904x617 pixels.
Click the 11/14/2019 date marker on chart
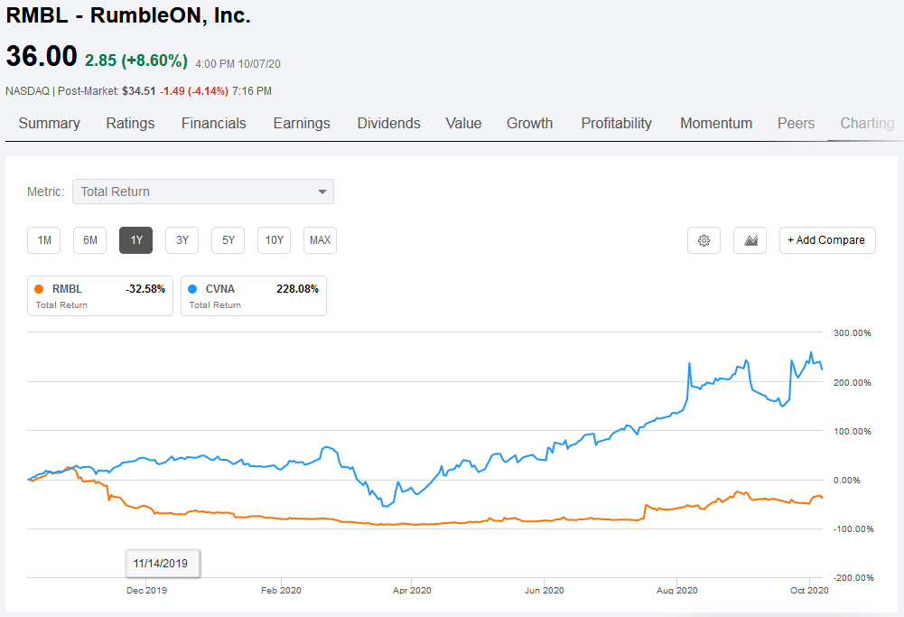pos(163,564)
